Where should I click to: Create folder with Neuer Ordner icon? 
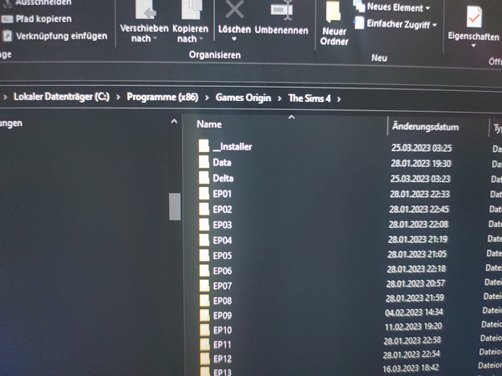(x=333, y=13)
